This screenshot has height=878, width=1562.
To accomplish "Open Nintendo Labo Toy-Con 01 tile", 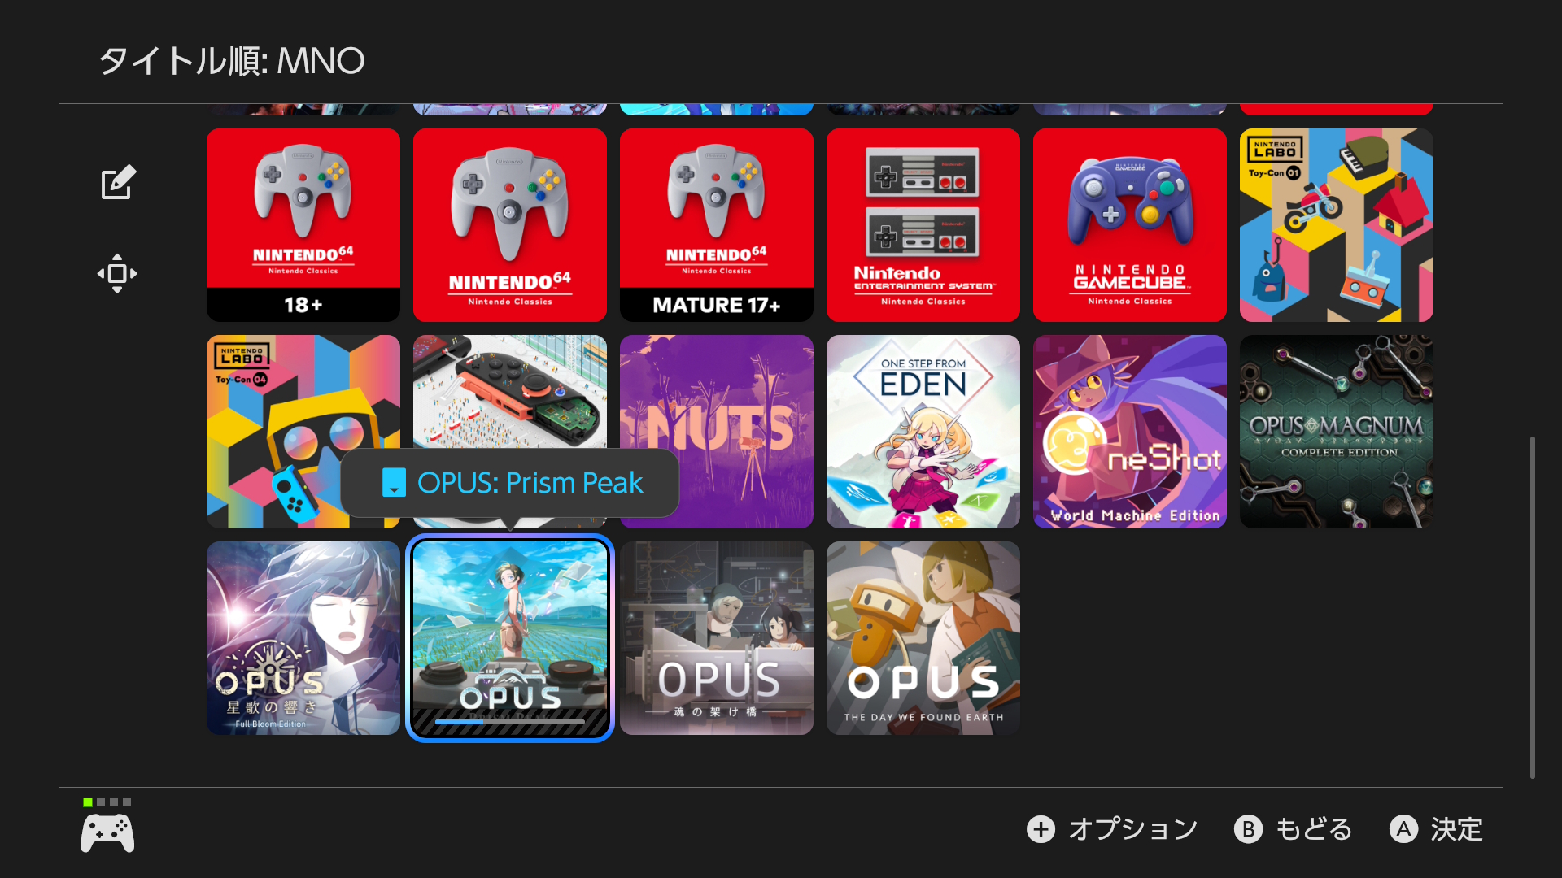I will click(1337, 225).
